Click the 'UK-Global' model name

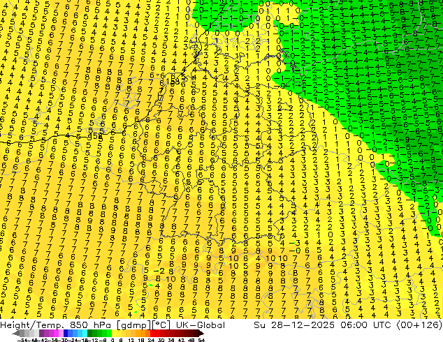201,325
